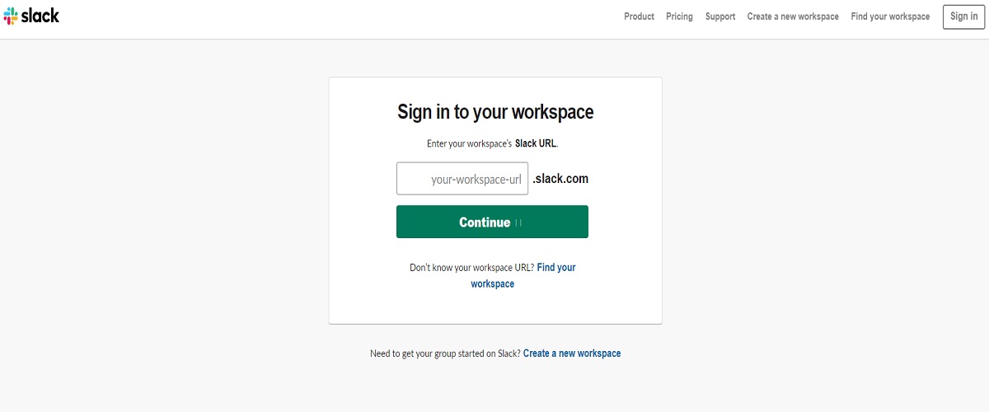Click the bold Slack URL text
The width and height of the screenshot is (989, 412).
pyautogui.click(x=536, y=143)
